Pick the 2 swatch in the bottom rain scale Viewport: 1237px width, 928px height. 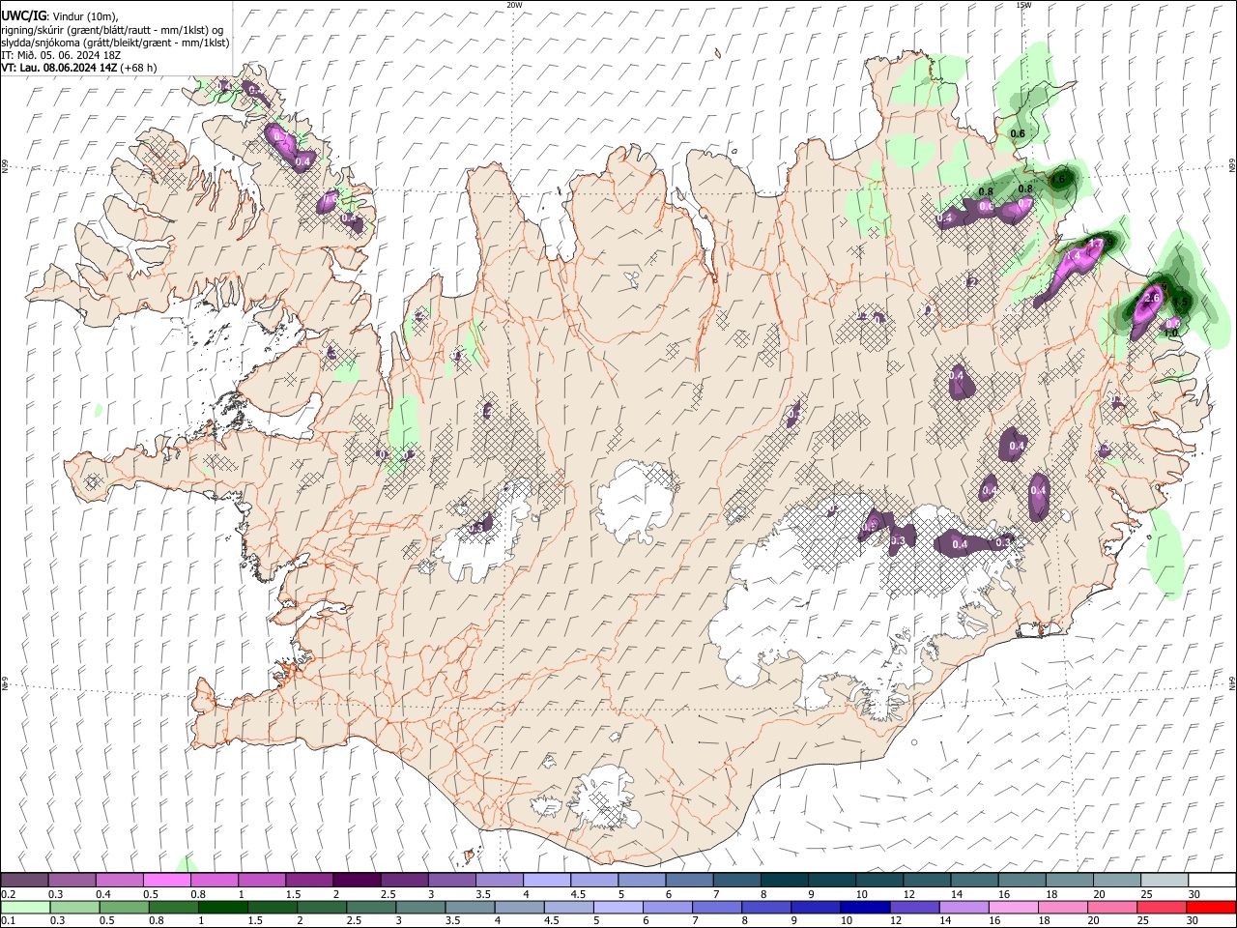321,908
